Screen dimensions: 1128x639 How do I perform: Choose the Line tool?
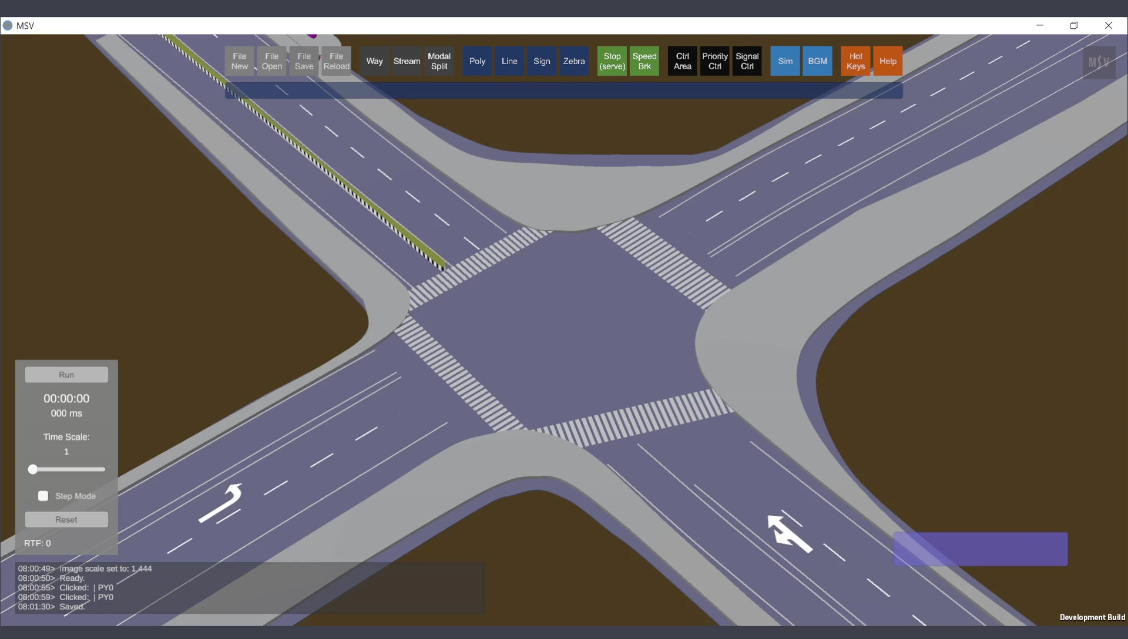click(x=509, y=61)
